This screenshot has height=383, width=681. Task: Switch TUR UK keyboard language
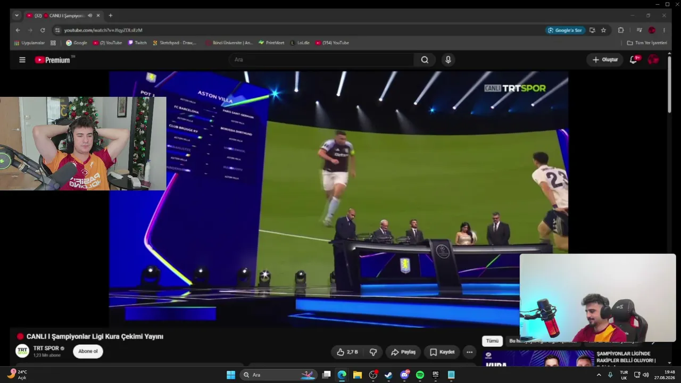coord(624,375)
